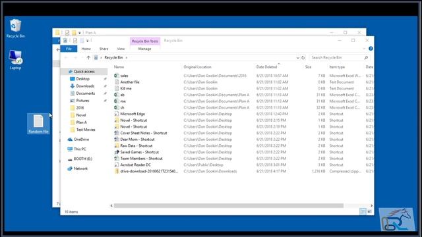Screen dimensions: 422x237
Task: Click the Kill me text file icon
Action: tap(117, 88)
